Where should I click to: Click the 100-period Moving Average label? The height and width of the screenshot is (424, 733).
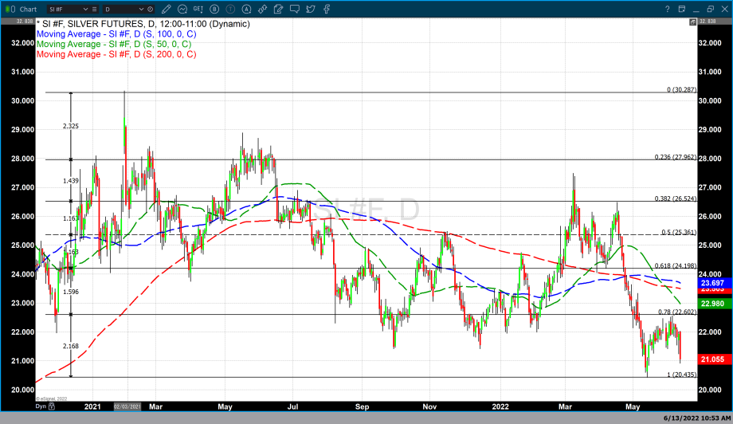(116, 34)
